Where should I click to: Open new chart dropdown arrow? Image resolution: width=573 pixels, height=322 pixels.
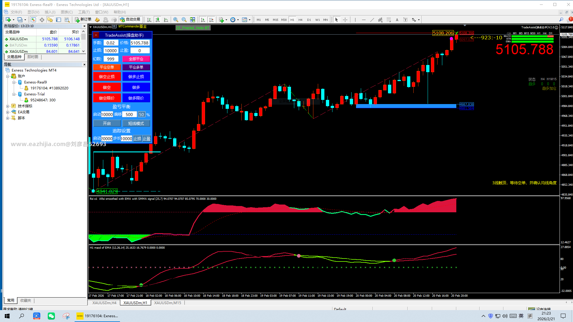point(13,20)
